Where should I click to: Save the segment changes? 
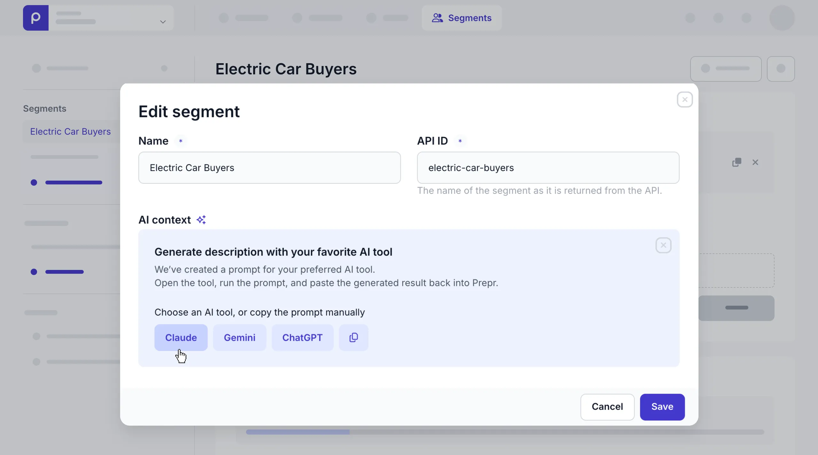tap(662, 407)
